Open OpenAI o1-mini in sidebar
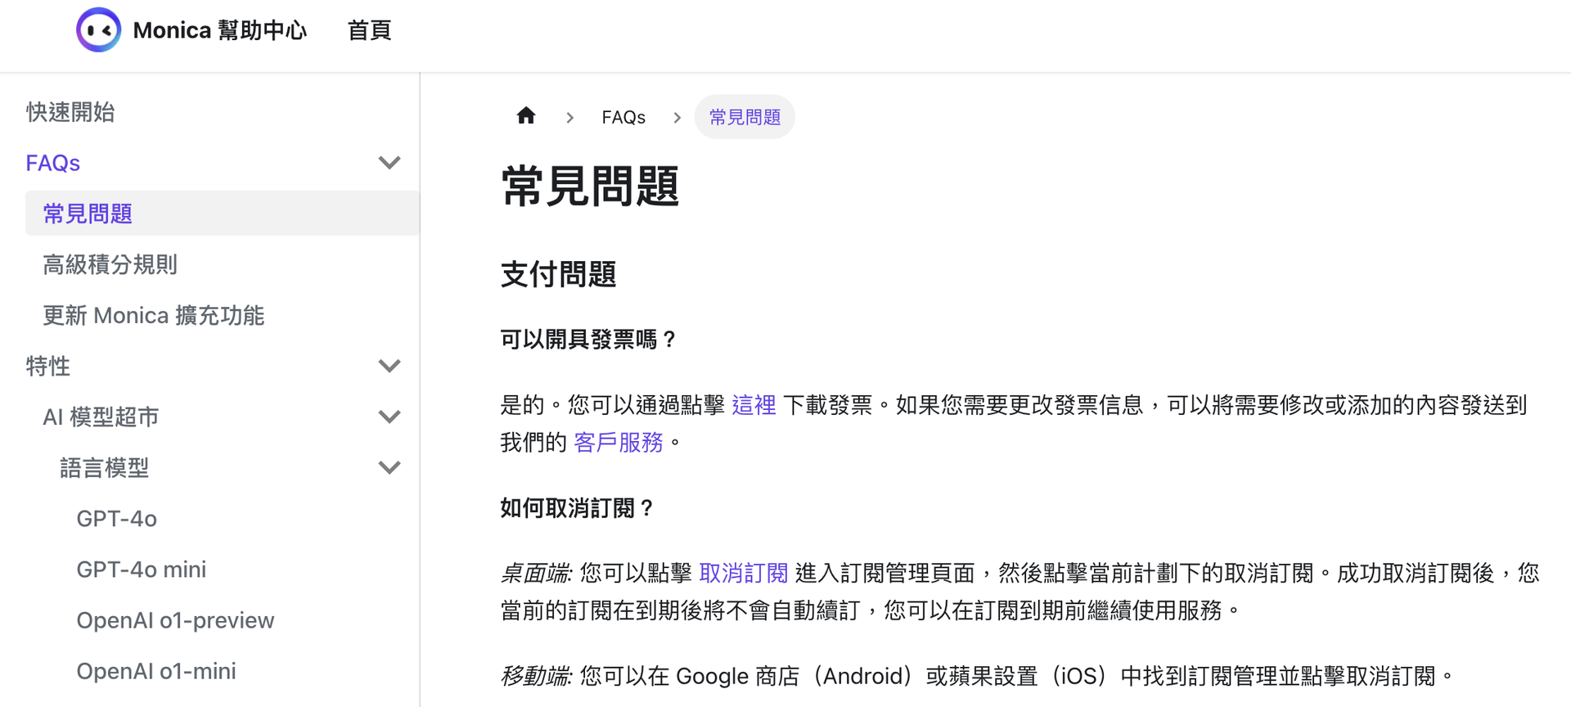Image resolution: width=1571 pixels, height=707 pixels. [155, 671]
